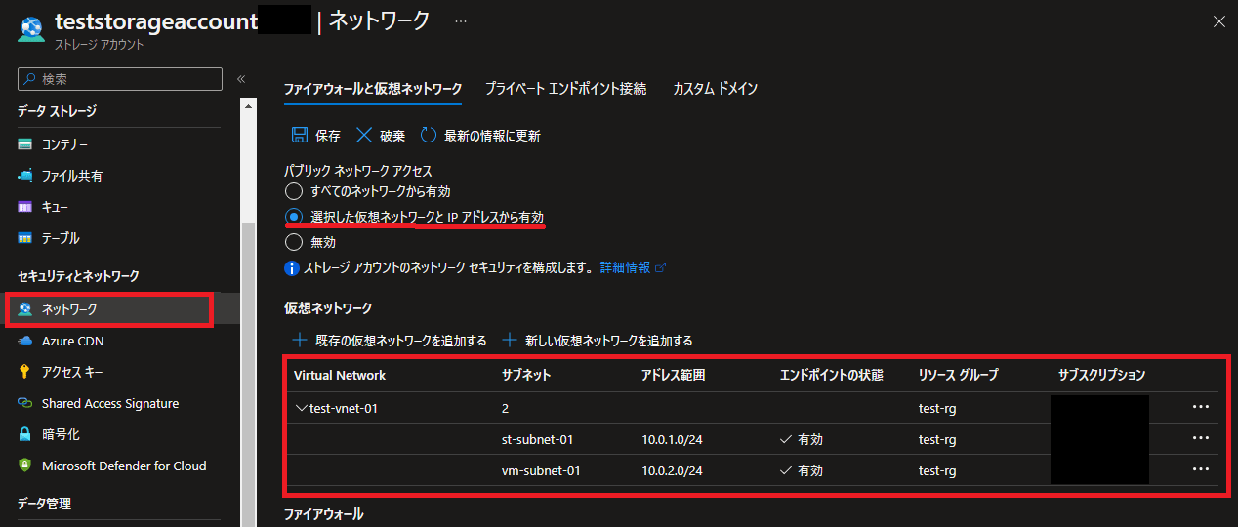This screenshot has height=527, width=1238.
Task: Open アクセス キー menu item
Action: (72, 372)
